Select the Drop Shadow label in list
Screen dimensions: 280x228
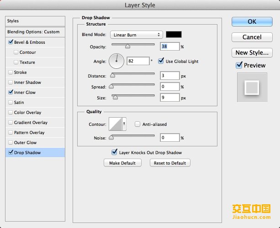(27, 153)
